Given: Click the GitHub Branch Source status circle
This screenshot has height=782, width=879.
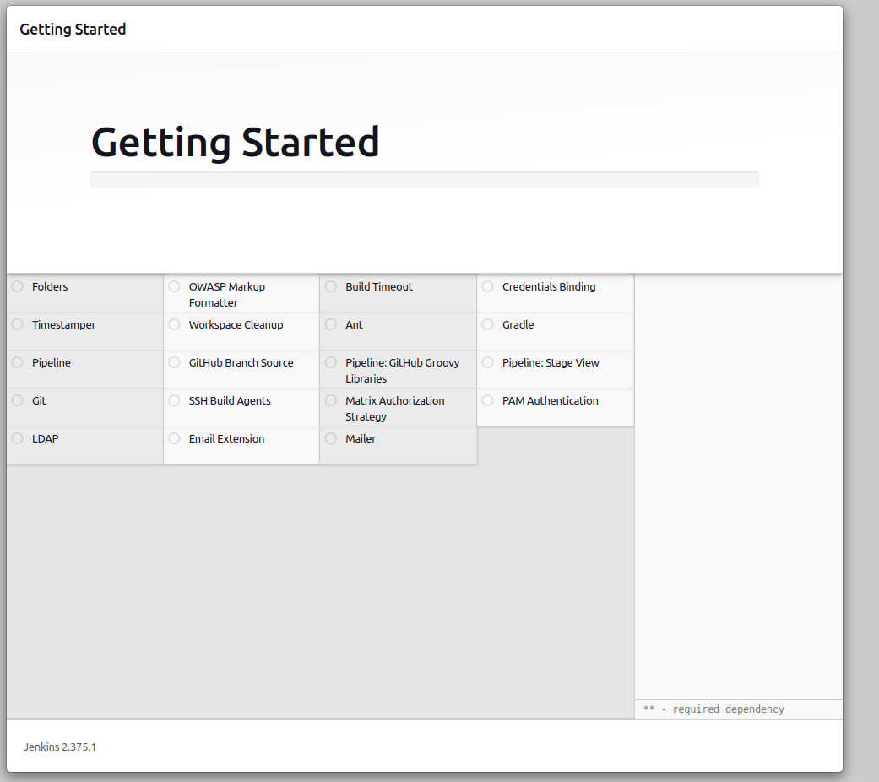Looking at the screenshot, I should pyautogui.click(x=174, y=362).
